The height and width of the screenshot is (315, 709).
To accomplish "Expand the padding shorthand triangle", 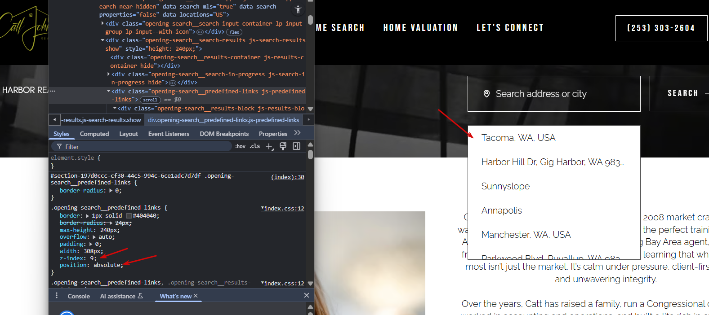I will [90, 244].
